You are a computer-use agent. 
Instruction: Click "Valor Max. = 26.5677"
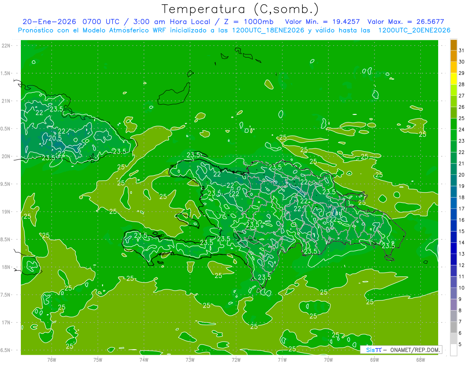pos(406,21)
